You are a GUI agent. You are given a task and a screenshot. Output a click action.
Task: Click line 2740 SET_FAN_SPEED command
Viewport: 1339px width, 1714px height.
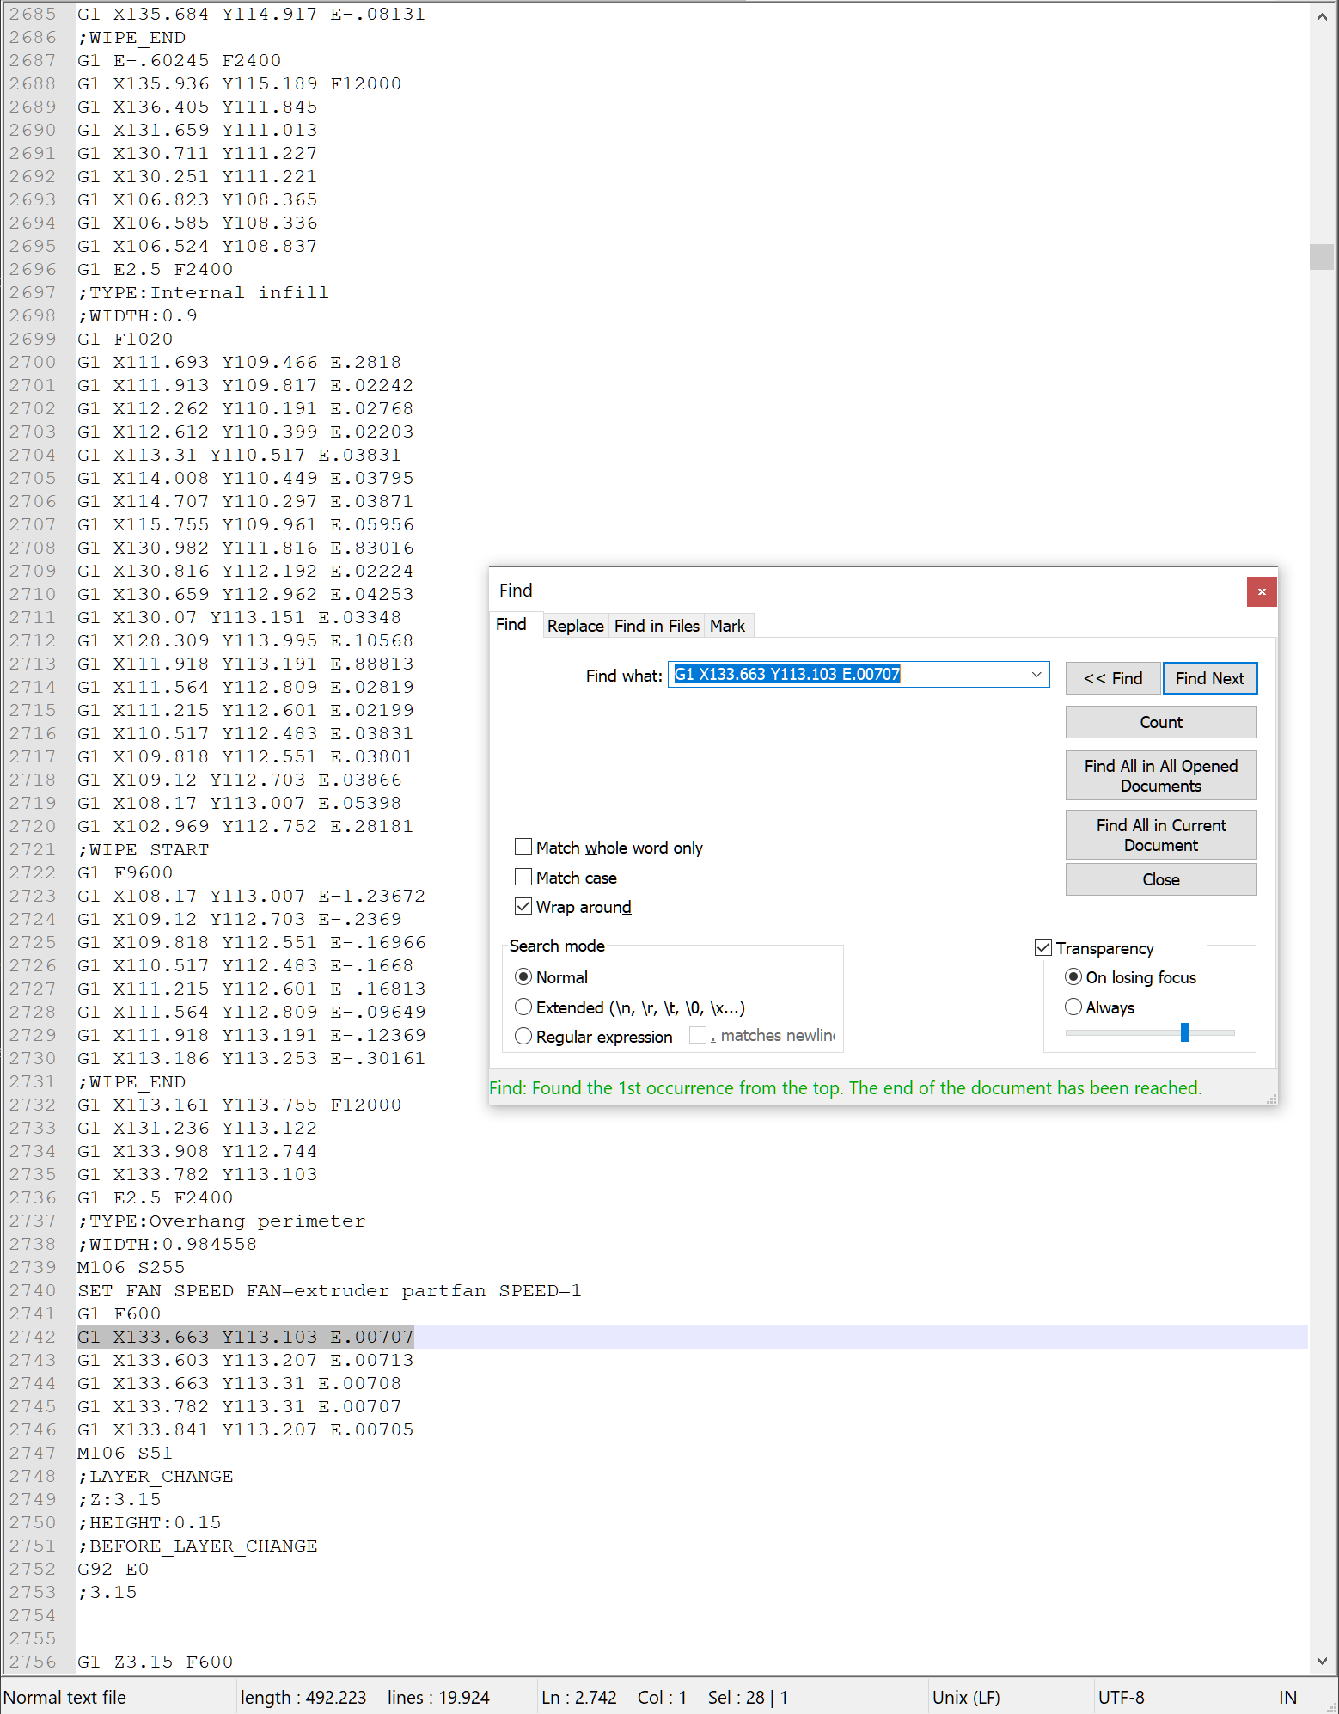pyautogui.click(x=329, y=1290)
